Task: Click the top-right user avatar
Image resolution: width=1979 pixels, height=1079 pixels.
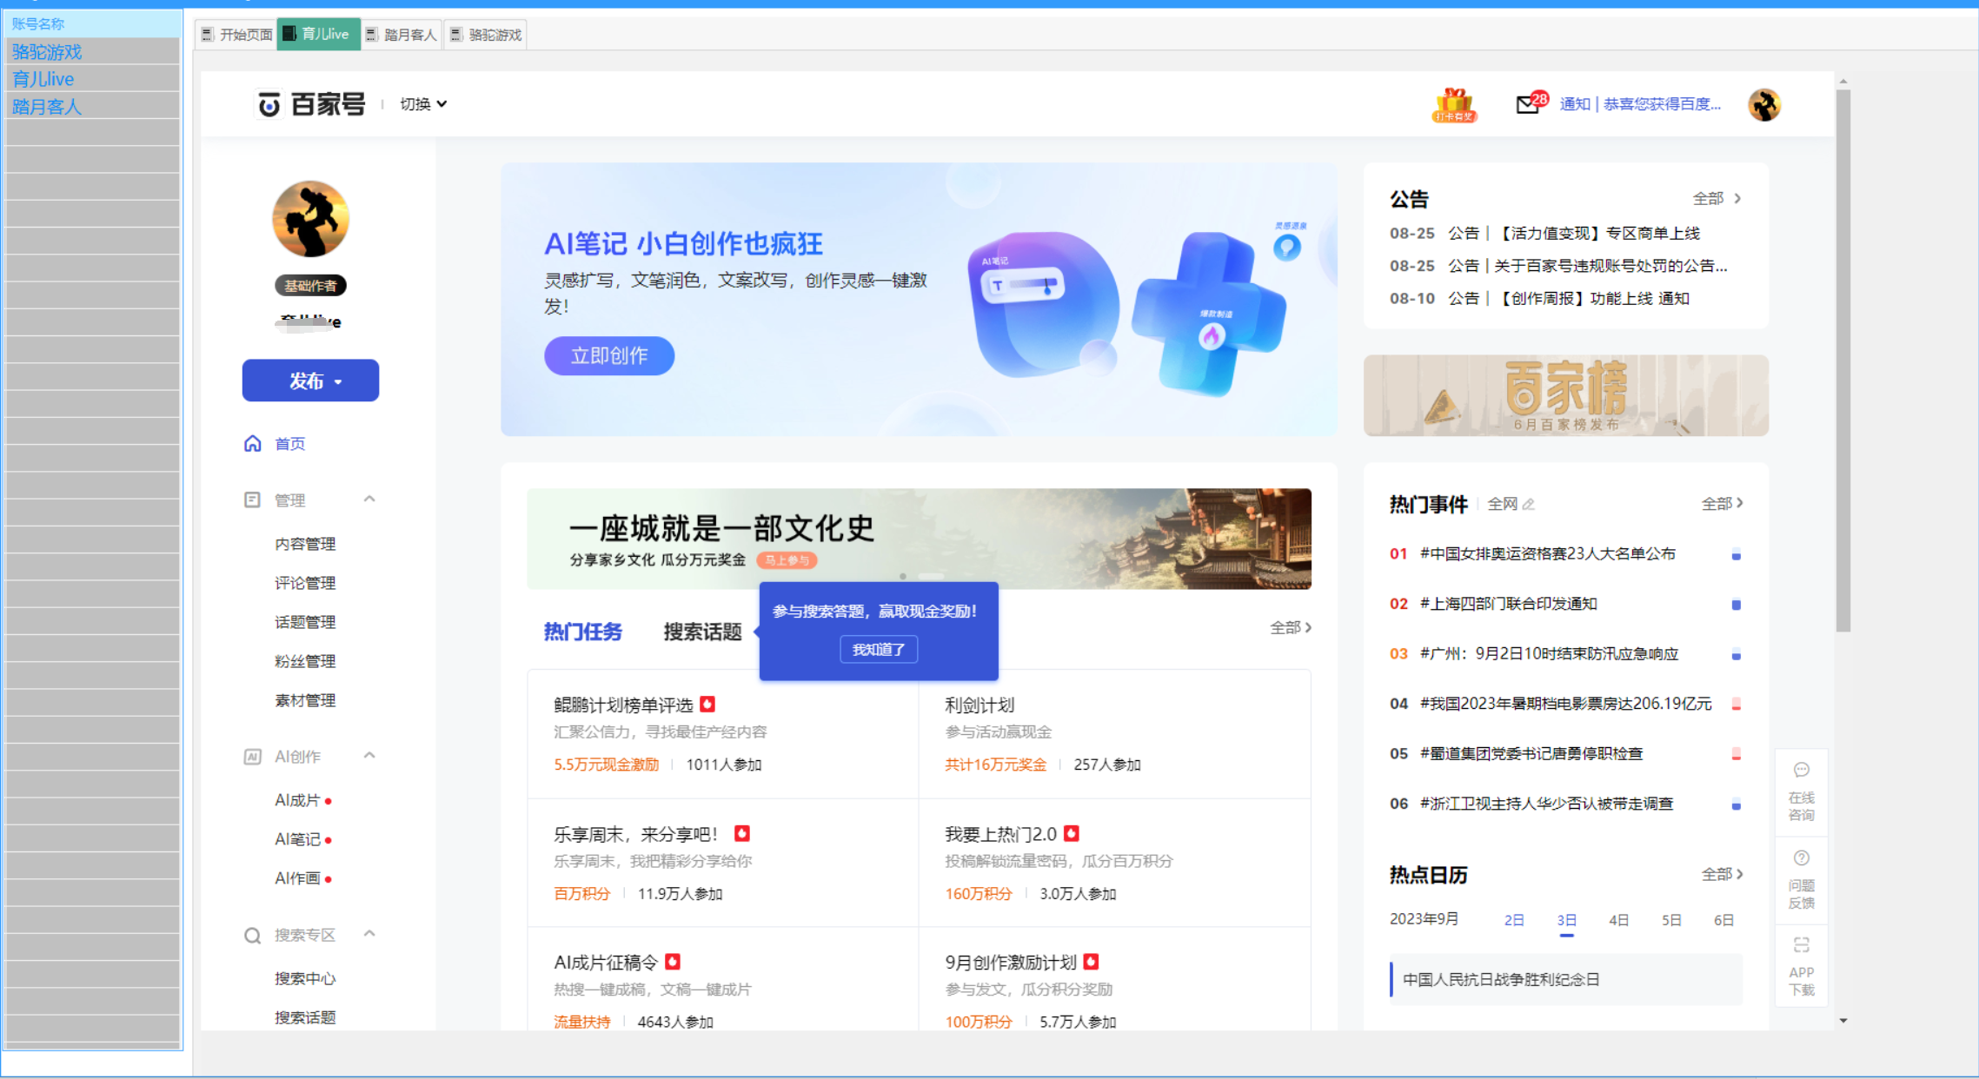Action: pyautogui.click(x=1764, y=105)
